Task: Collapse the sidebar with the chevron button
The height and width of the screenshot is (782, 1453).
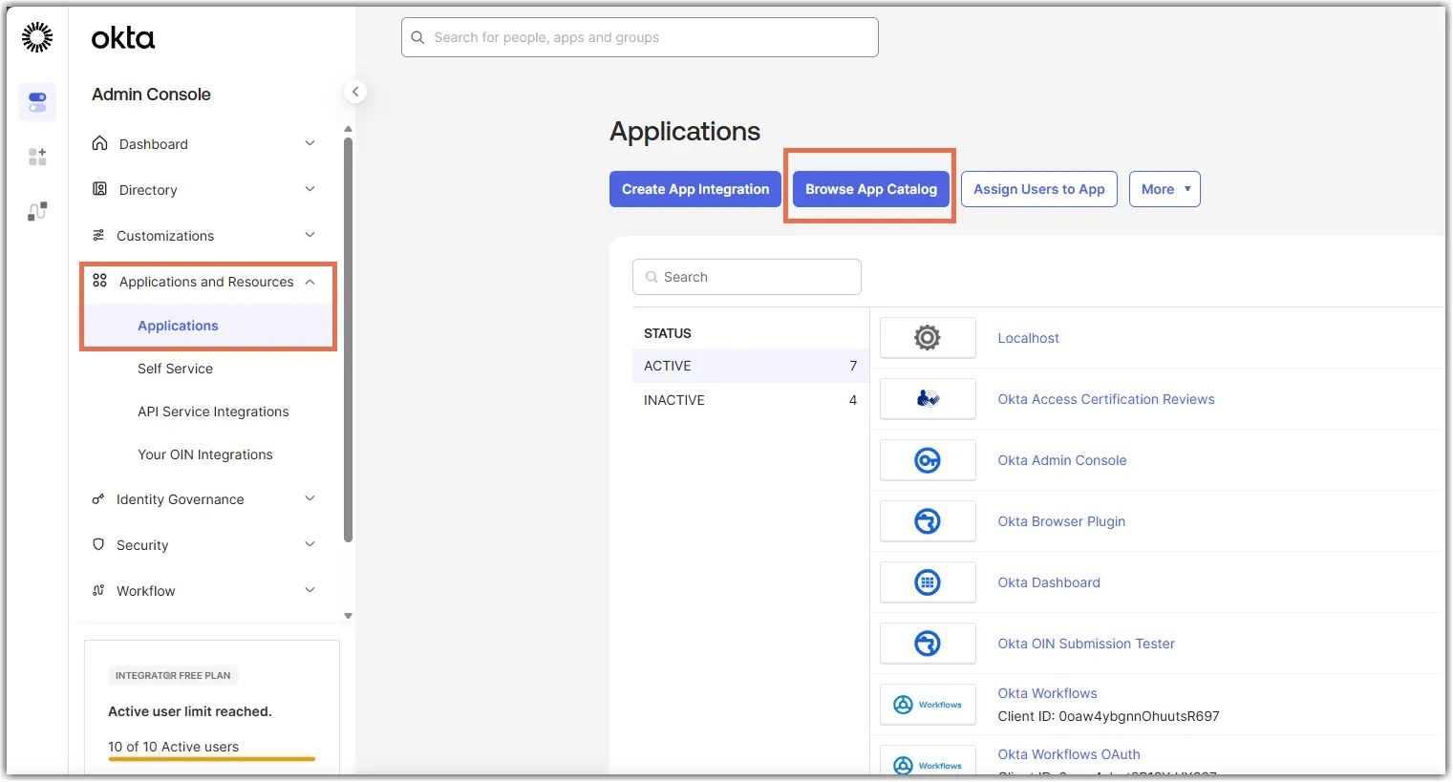Action: [355, 92]
